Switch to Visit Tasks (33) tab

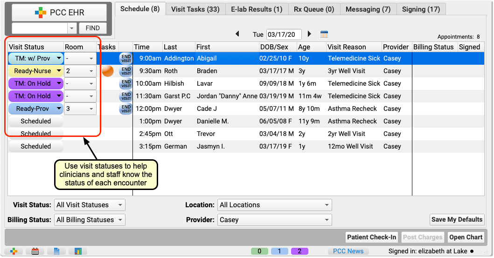tap(195, 9)
